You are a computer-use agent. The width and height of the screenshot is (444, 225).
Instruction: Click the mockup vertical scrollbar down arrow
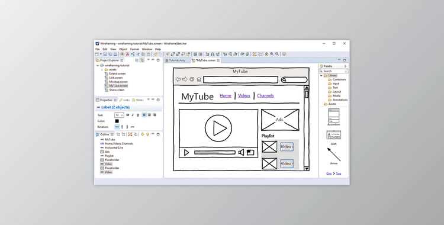tap(307, 169)
